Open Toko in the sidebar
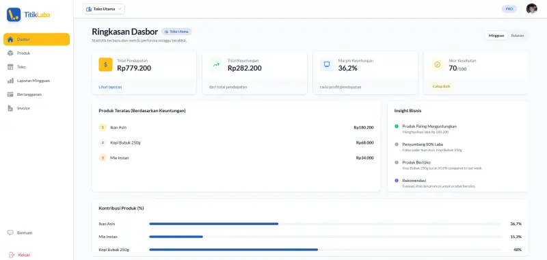This screenshot has height=260, width=547. [37, 66]
